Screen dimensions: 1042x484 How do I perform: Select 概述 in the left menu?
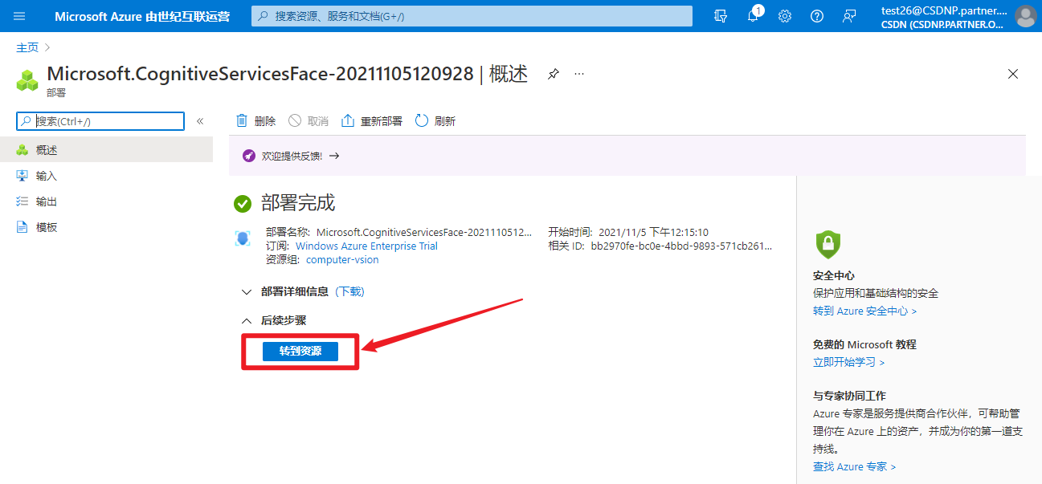(x=106, y=150)
